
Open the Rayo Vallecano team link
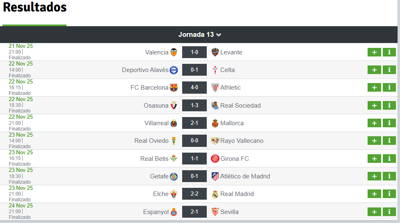pos(242,141)
